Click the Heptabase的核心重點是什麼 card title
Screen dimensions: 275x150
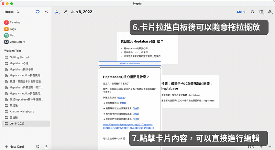point(126,77)
